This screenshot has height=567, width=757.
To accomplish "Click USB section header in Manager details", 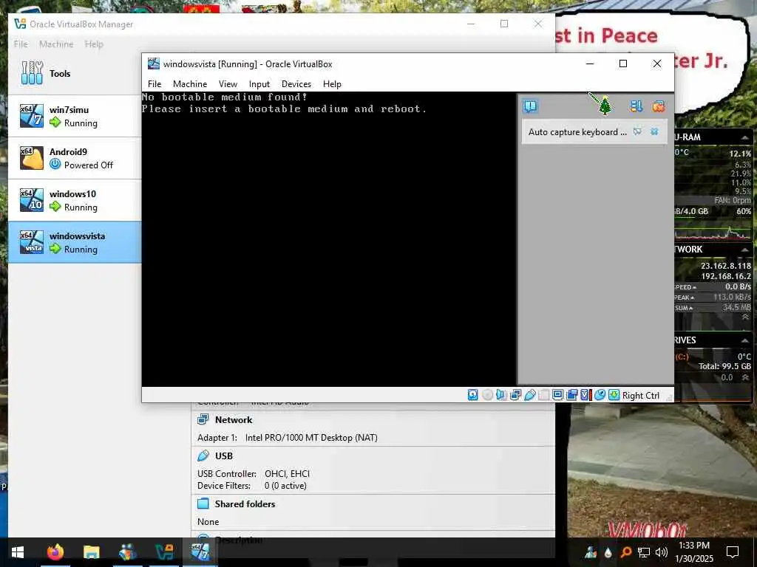I will tap(223, 456).
